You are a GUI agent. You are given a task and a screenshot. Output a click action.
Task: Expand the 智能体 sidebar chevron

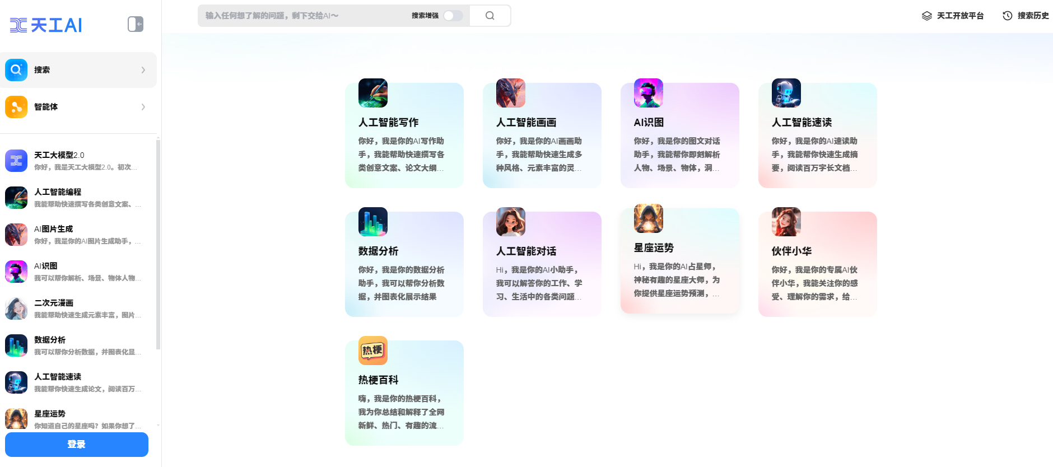tap(143, 107)
